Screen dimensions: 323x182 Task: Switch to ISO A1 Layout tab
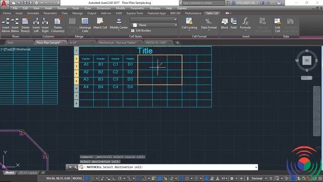pos(28,172)
